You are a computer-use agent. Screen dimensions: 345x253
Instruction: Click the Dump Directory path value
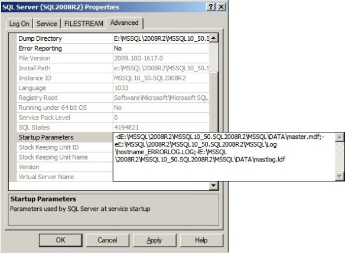[x=161, y=38]
